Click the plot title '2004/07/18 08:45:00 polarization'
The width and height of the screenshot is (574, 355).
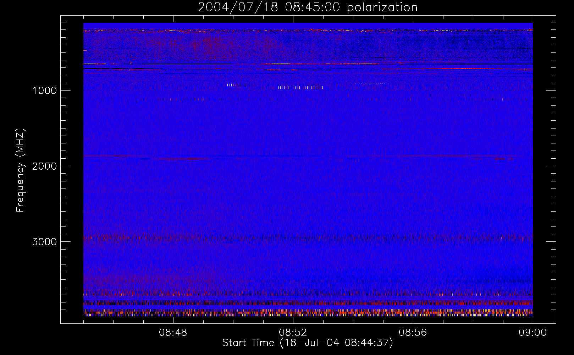coord(308,7)
